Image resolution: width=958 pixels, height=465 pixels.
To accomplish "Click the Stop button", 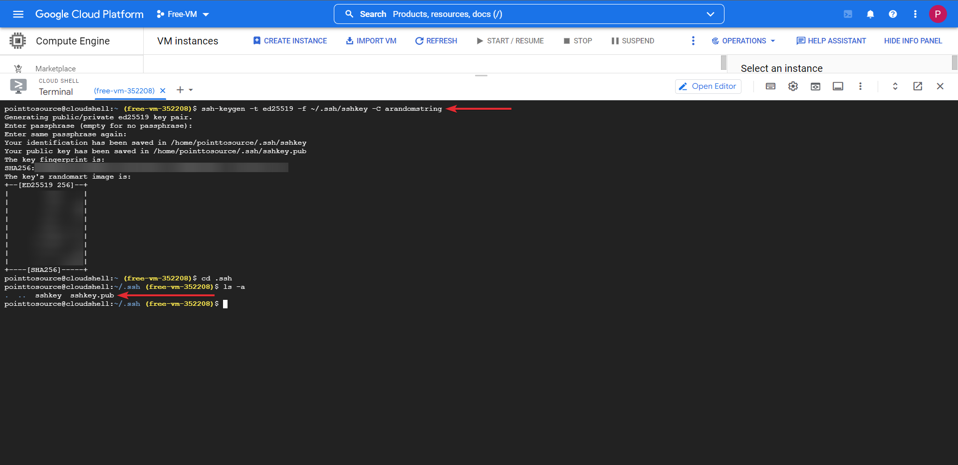I will [x=578, y=41].
